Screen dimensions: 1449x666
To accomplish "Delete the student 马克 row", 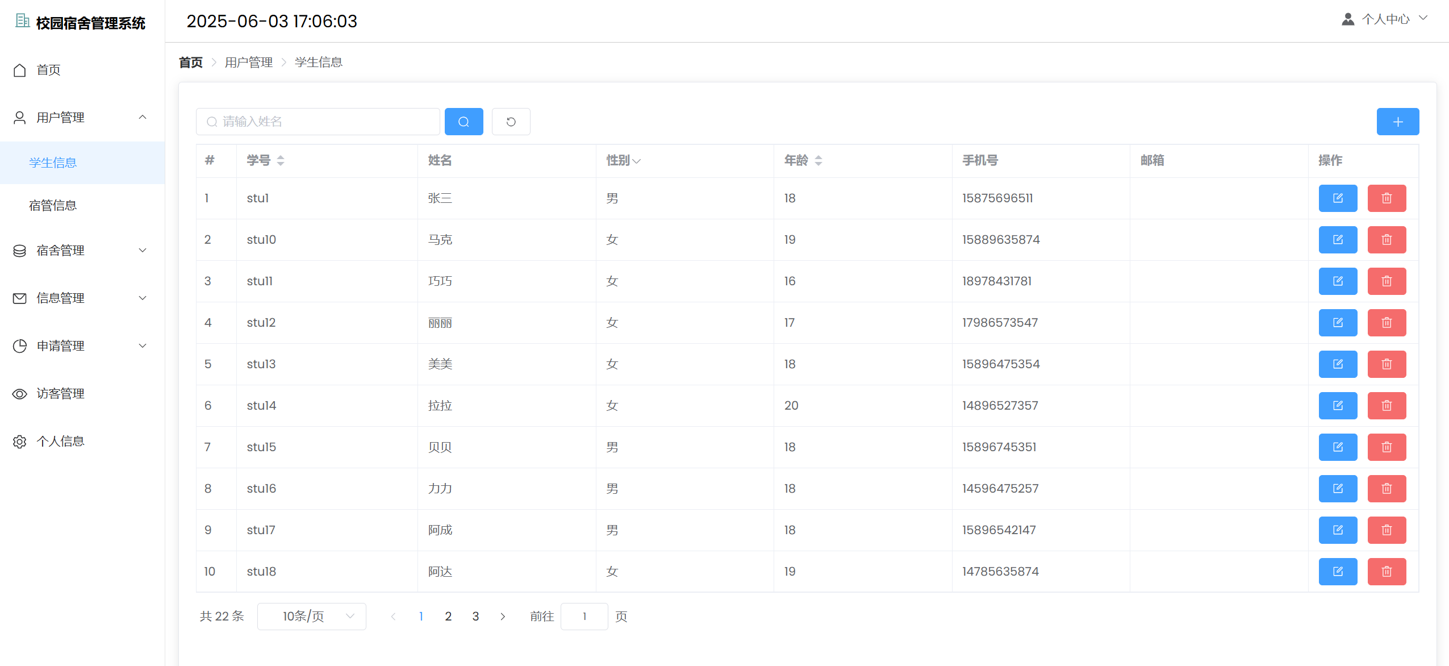I will coord(1386,240).
